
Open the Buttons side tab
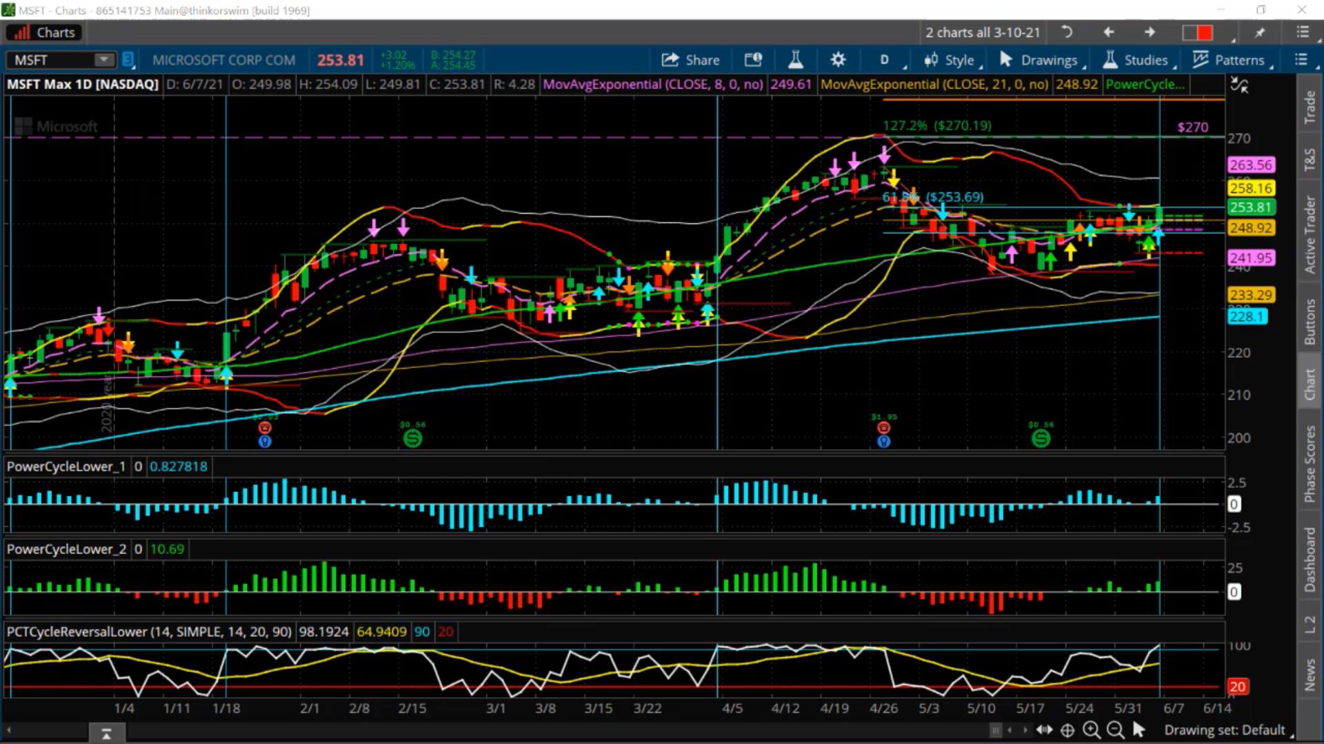[x=1310, y=321]
